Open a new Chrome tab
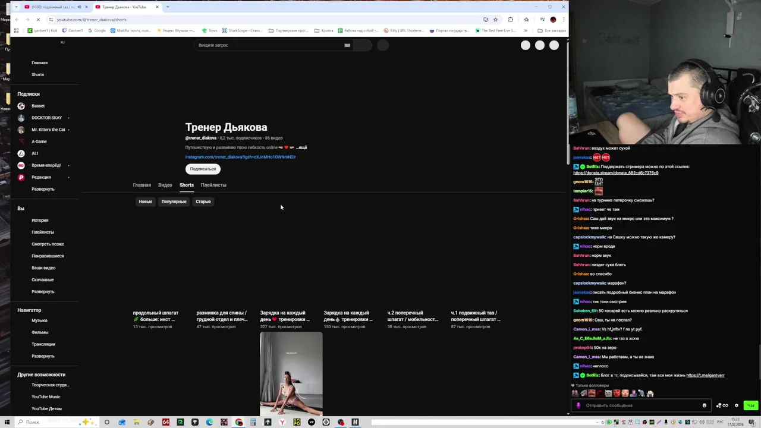 tap(168, 7)
